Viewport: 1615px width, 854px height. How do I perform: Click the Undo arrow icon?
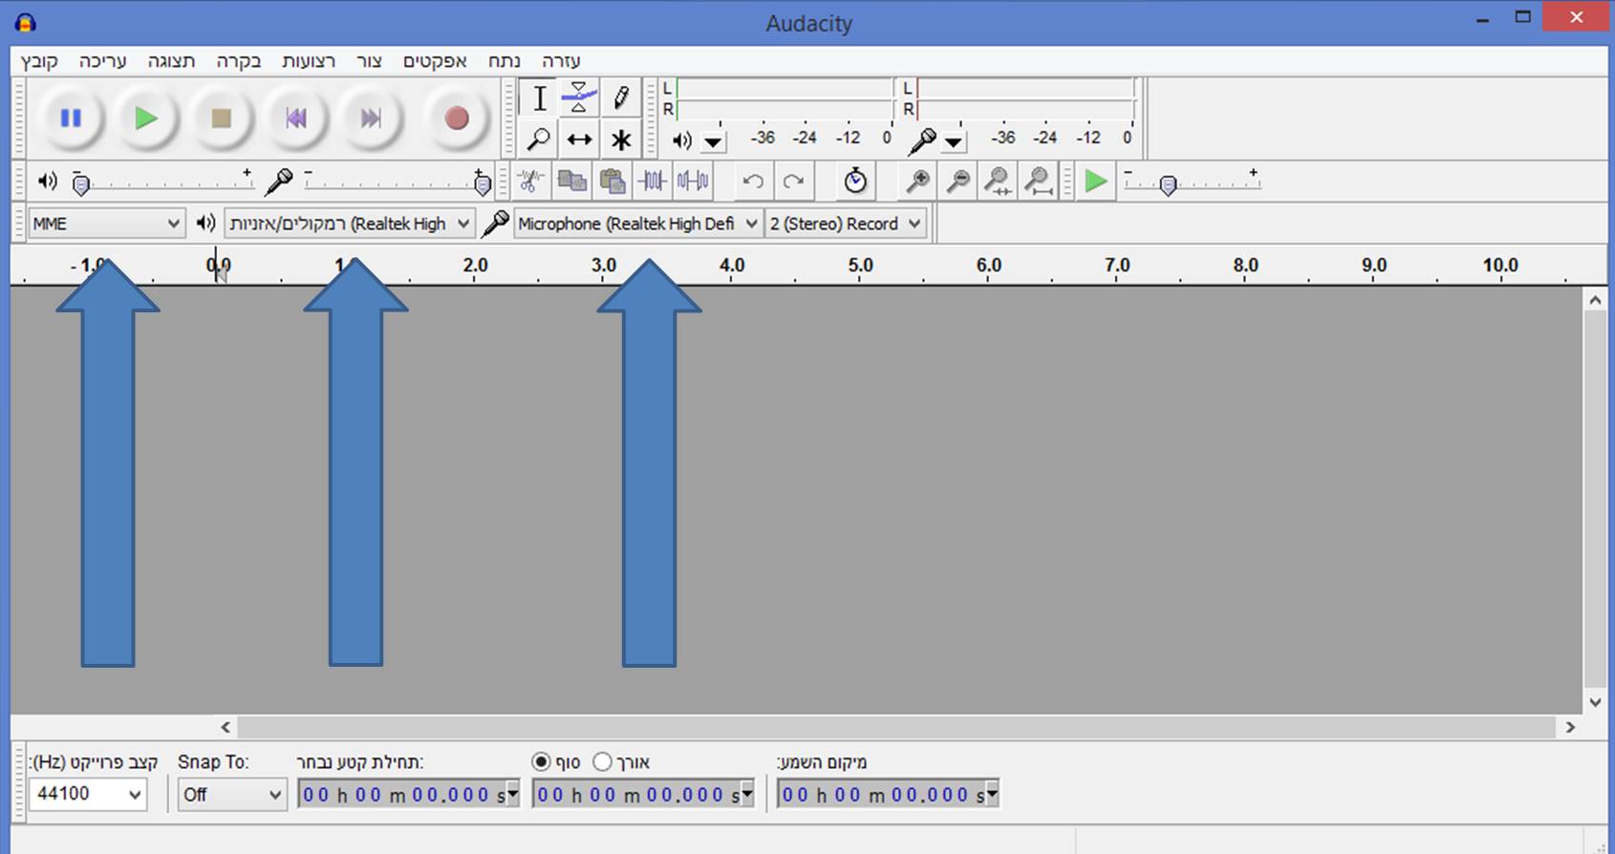(753, 181)
